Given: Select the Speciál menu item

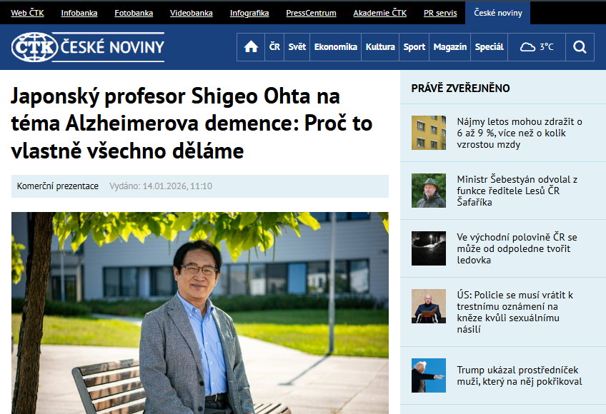Looking at the screenshot, I should 489,47.
